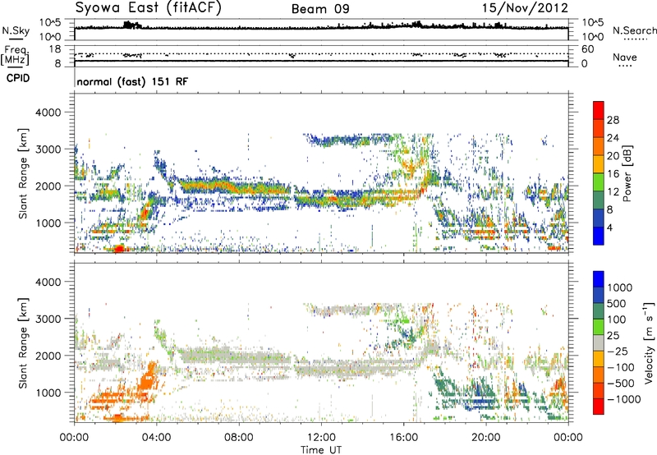Click the '12:00' time tick label
The width and height of the screenshot is (657, 455).
321,438
